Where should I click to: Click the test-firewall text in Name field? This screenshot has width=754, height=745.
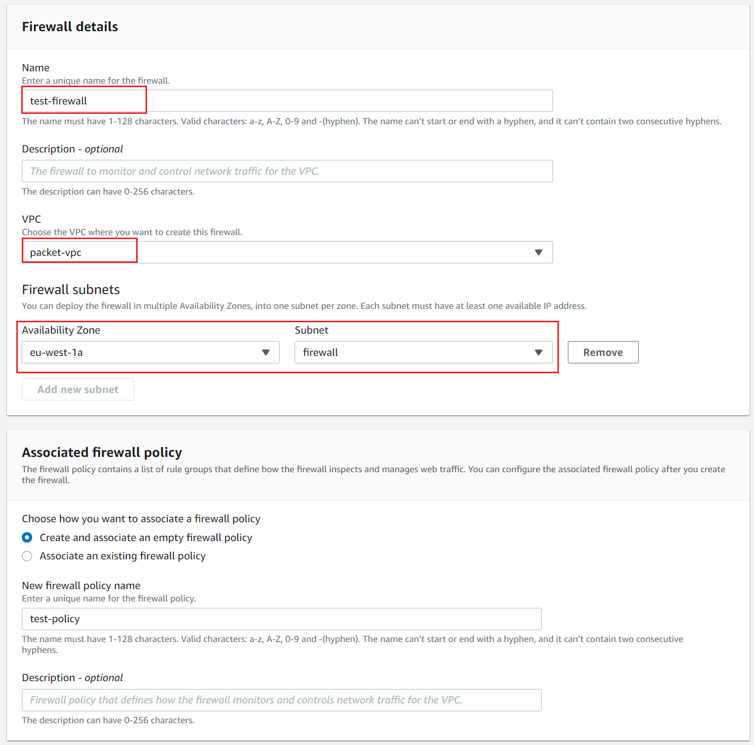58,101
